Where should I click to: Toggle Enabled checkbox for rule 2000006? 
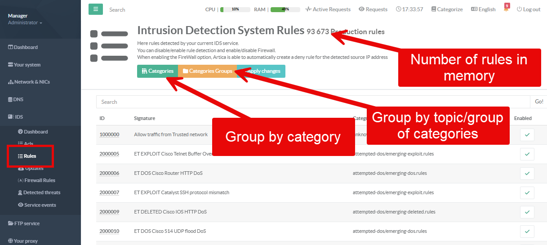point(527,174)
